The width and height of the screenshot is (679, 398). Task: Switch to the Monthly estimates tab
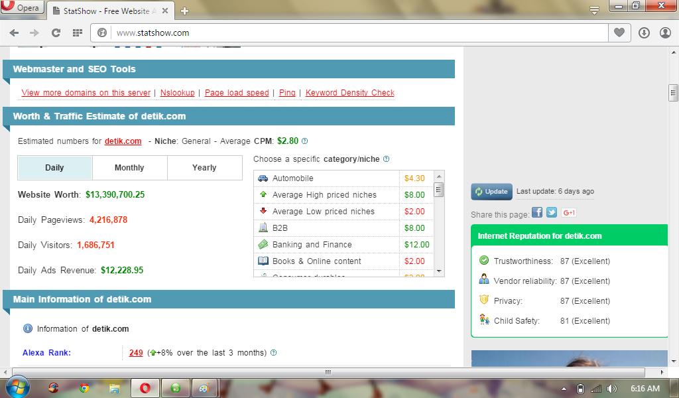point(129,168)
